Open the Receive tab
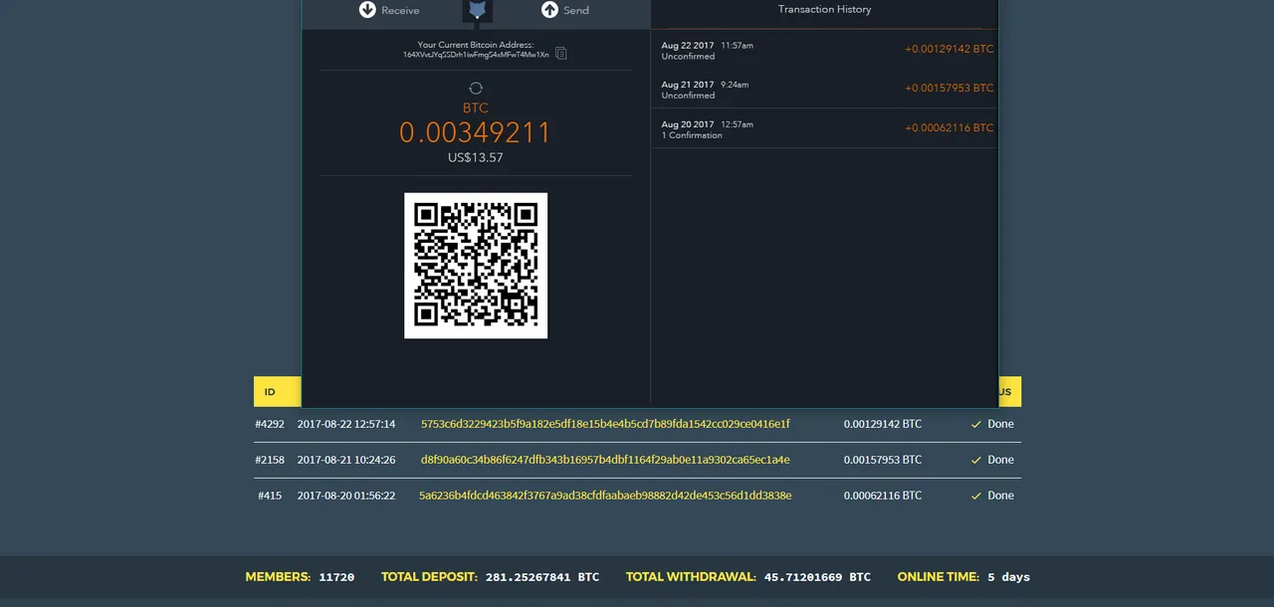 point(389,10)
